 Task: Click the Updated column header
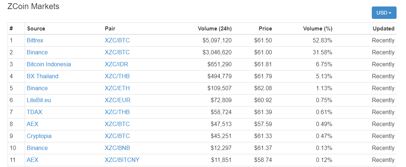[383, 29]
